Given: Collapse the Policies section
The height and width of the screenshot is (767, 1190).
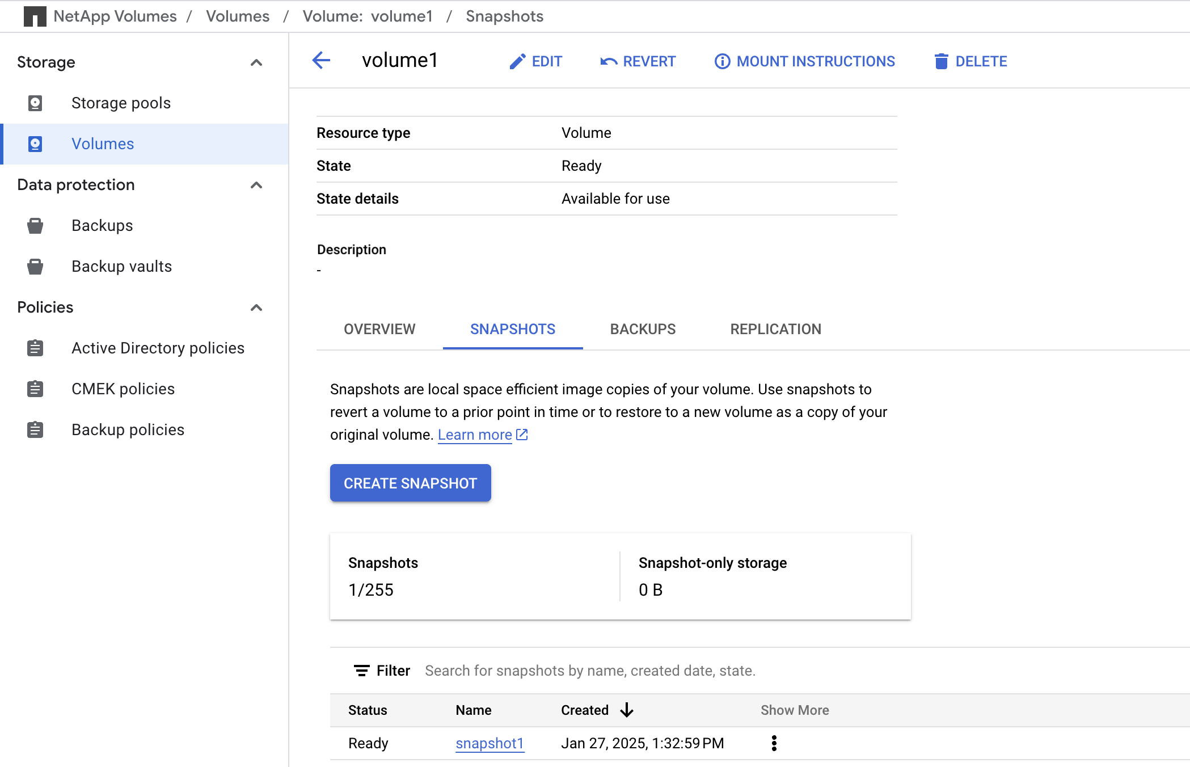Looking at the screenshot, I should (x=256, y=307).
